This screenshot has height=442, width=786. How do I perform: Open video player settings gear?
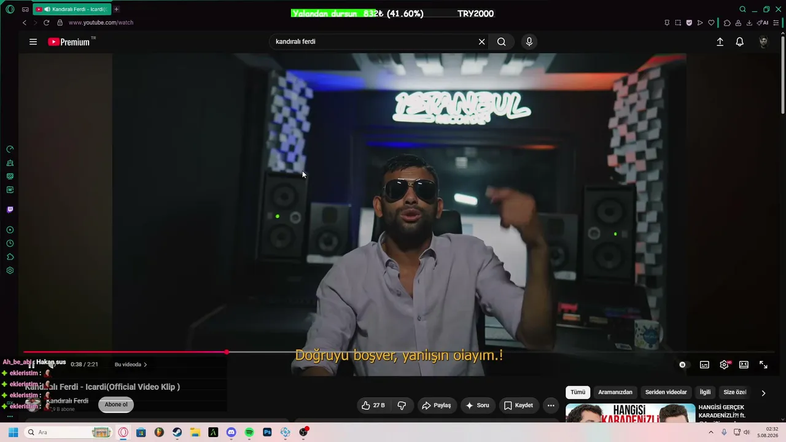pos(725,365)
